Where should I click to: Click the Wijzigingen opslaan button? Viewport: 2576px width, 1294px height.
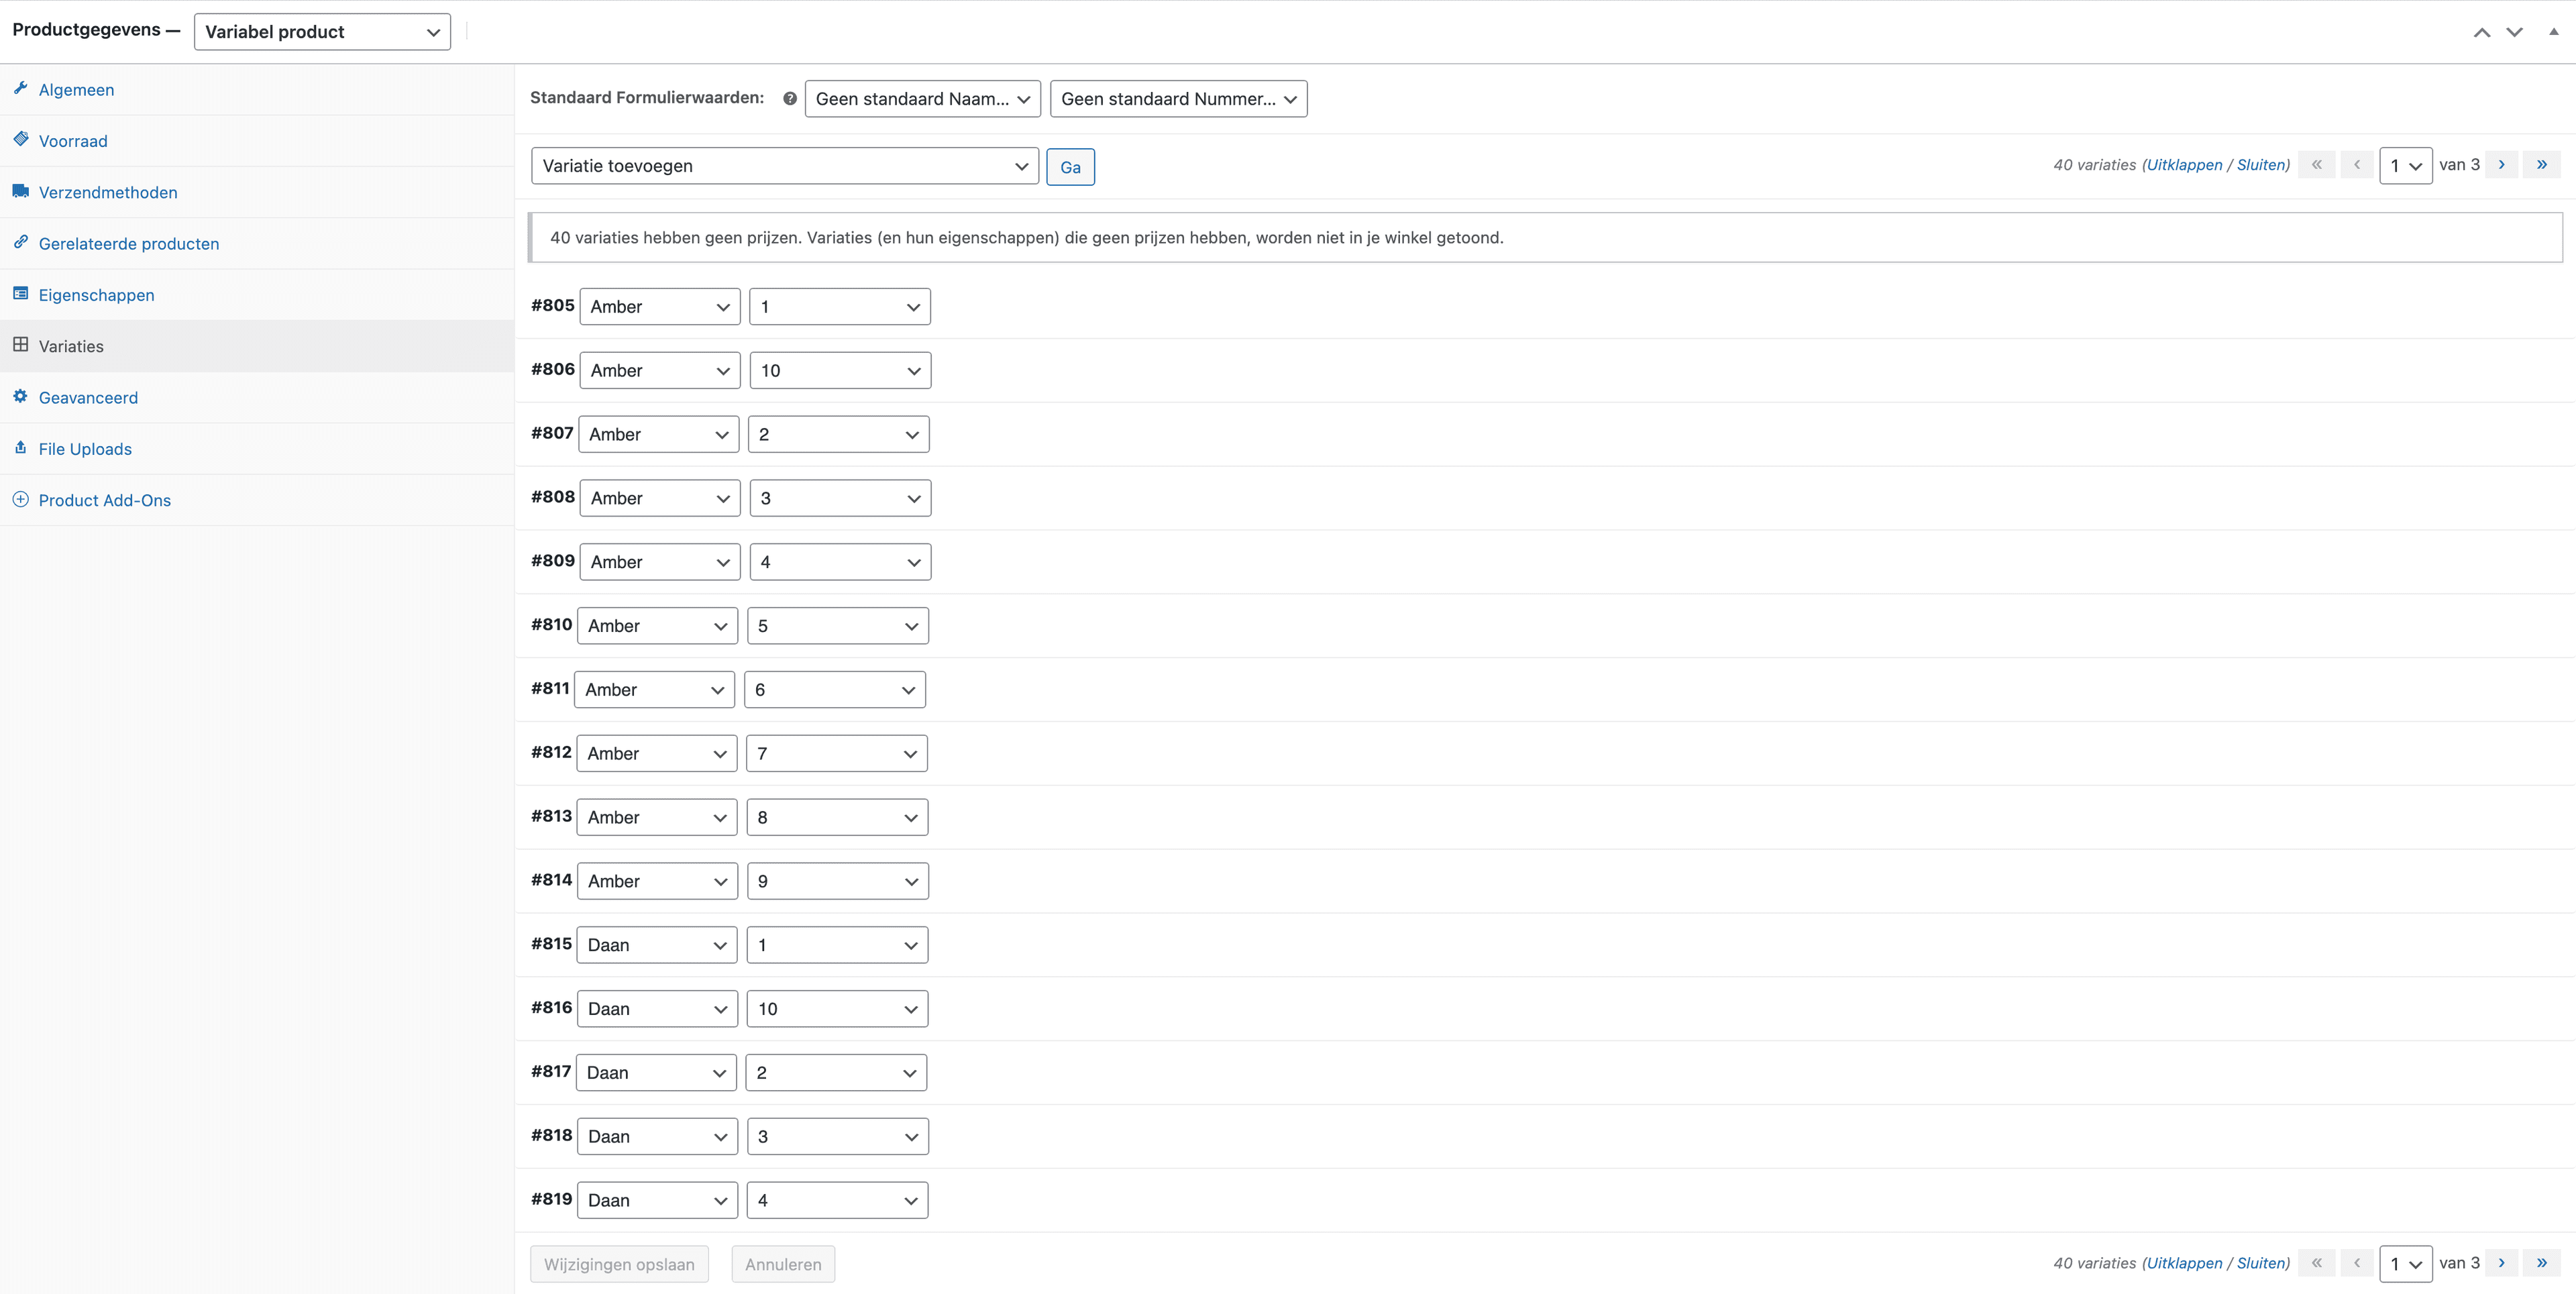pyautogui.click(x=619, y=1264)
